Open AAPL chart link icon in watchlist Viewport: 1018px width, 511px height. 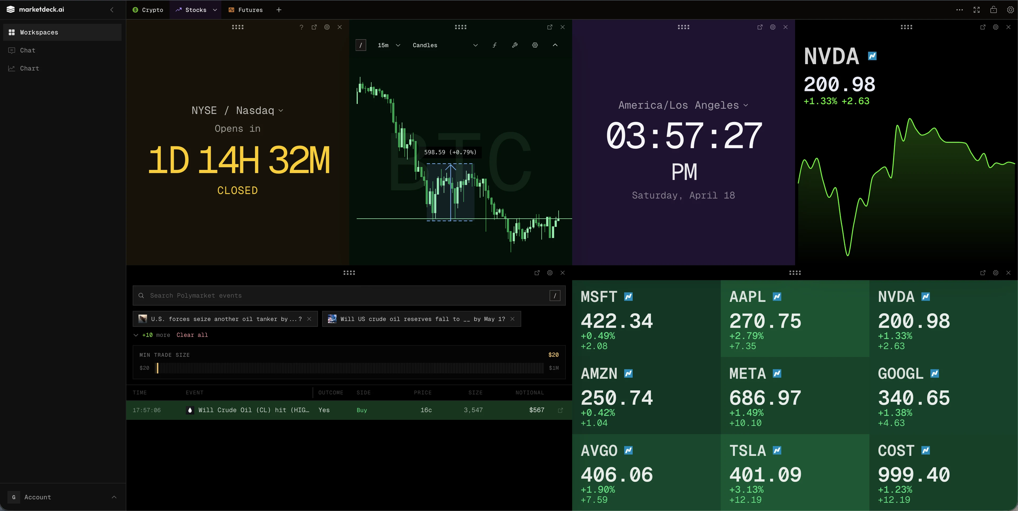point(777,297)
